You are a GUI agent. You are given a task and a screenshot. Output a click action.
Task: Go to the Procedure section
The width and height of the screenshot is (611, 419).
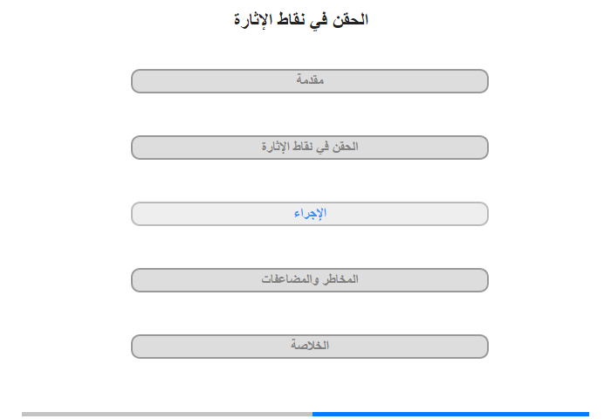click(x=310, y=214)
